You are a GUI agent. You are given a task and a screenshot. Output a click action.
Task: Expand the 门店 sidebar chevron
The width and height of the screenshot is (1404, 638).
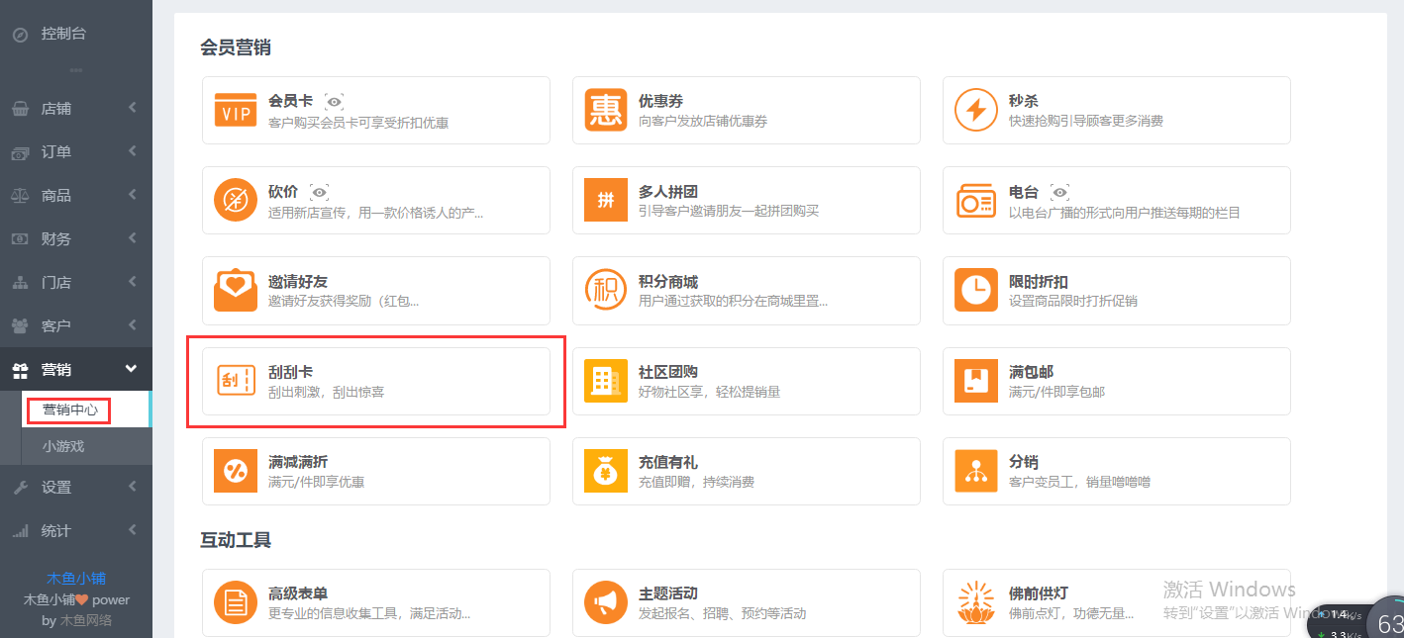pyautogui.click(x=132, y=282)
